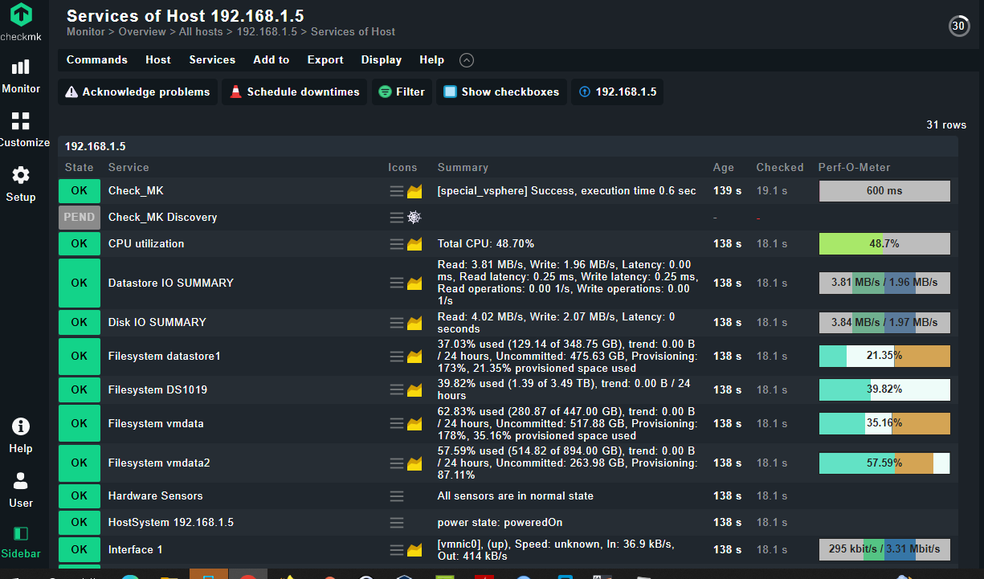Open the Filter panel
This screenshot has width=984, height=579.
click(x=402, y=92)
